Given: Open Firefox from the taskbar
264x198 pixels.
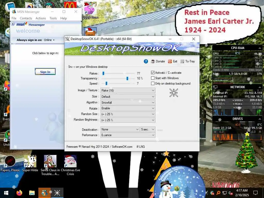Looking at the screenshot, I should (19, 193).
